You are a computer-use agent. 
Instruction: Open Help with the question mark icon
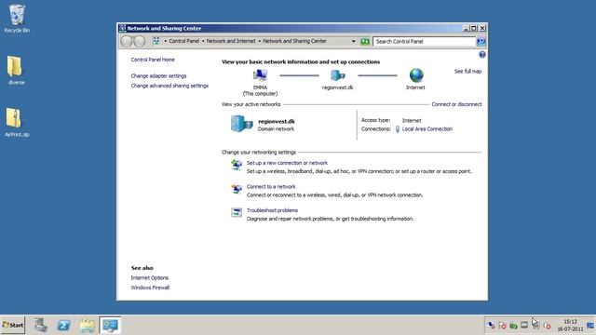tap(482, 55)
